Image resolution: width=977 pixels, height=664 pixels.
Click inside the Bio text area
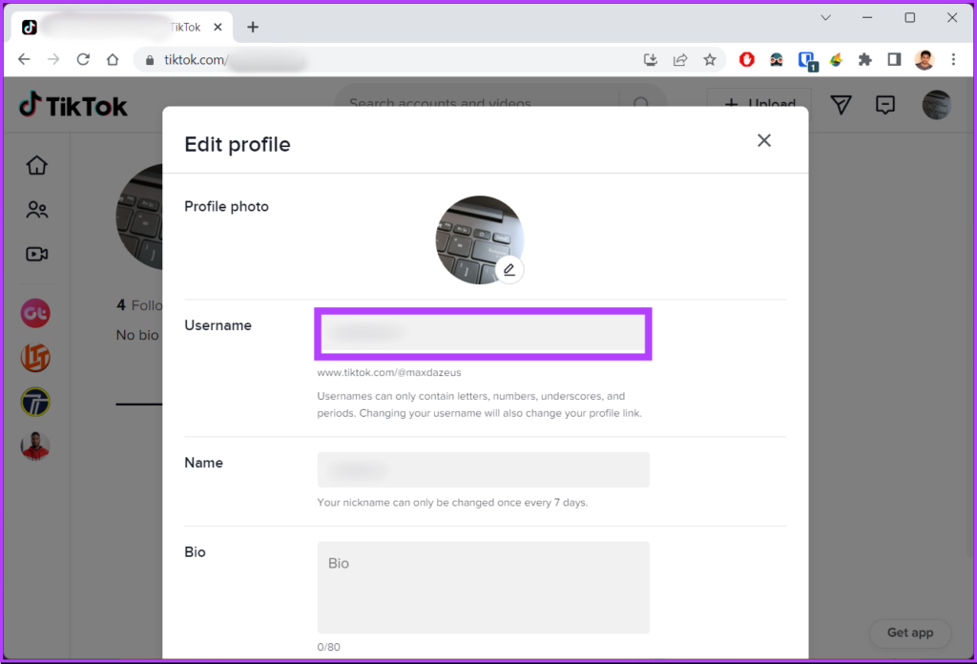pos(483,587)
